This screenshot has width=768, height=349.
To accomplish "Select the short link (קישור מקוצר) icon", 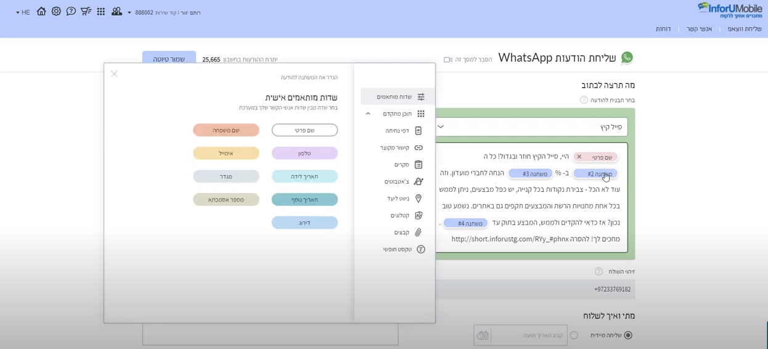I will pos(419,148).
